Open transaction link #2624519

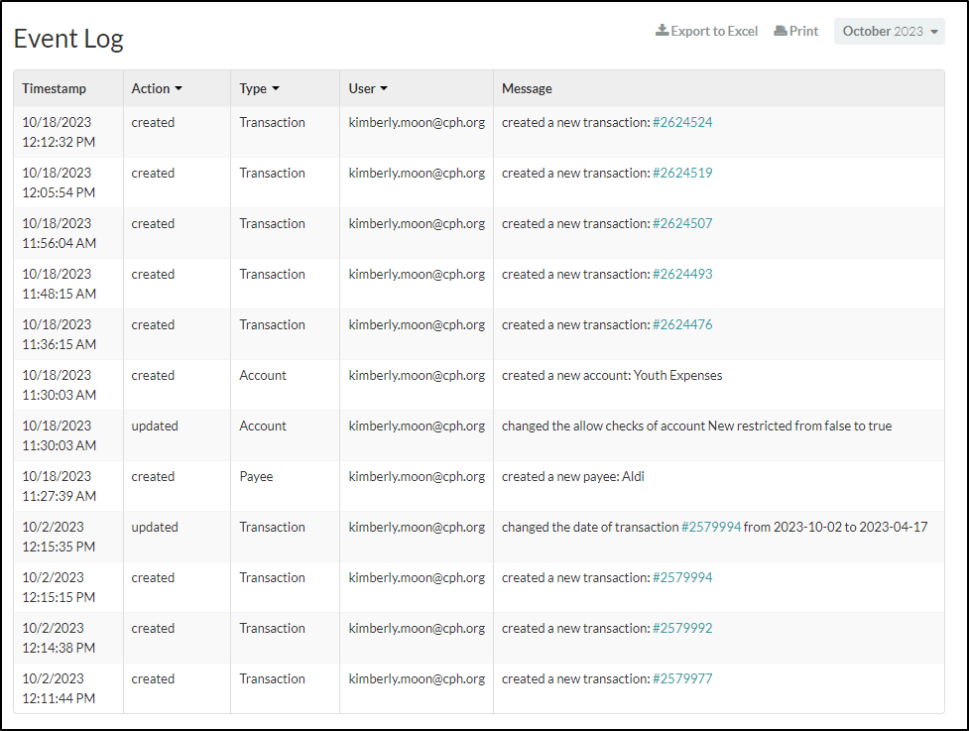[x=682, y=173]
